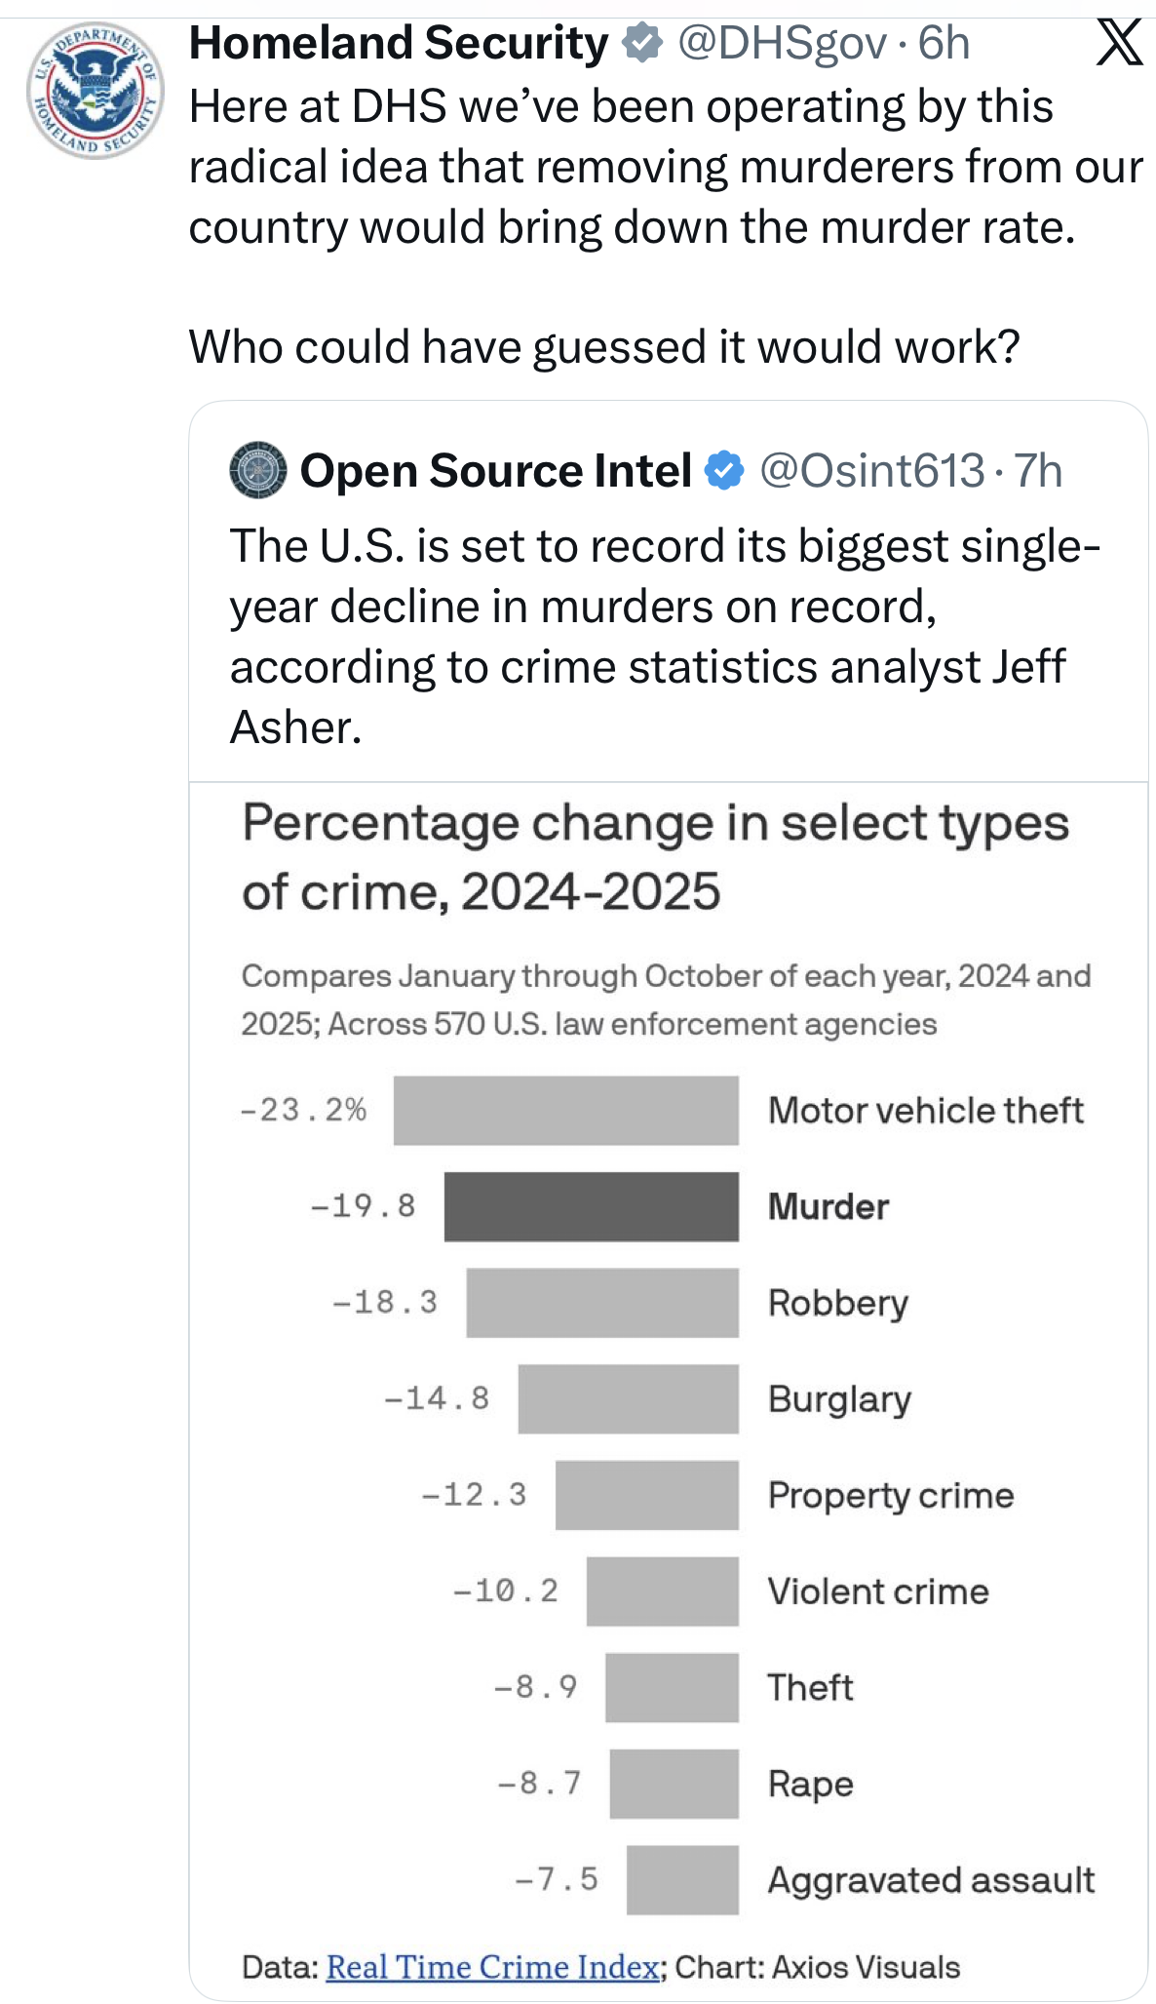Click the 7h quoted post timestamp
1156x2004 pixels.
click(x=1038, y=471)
